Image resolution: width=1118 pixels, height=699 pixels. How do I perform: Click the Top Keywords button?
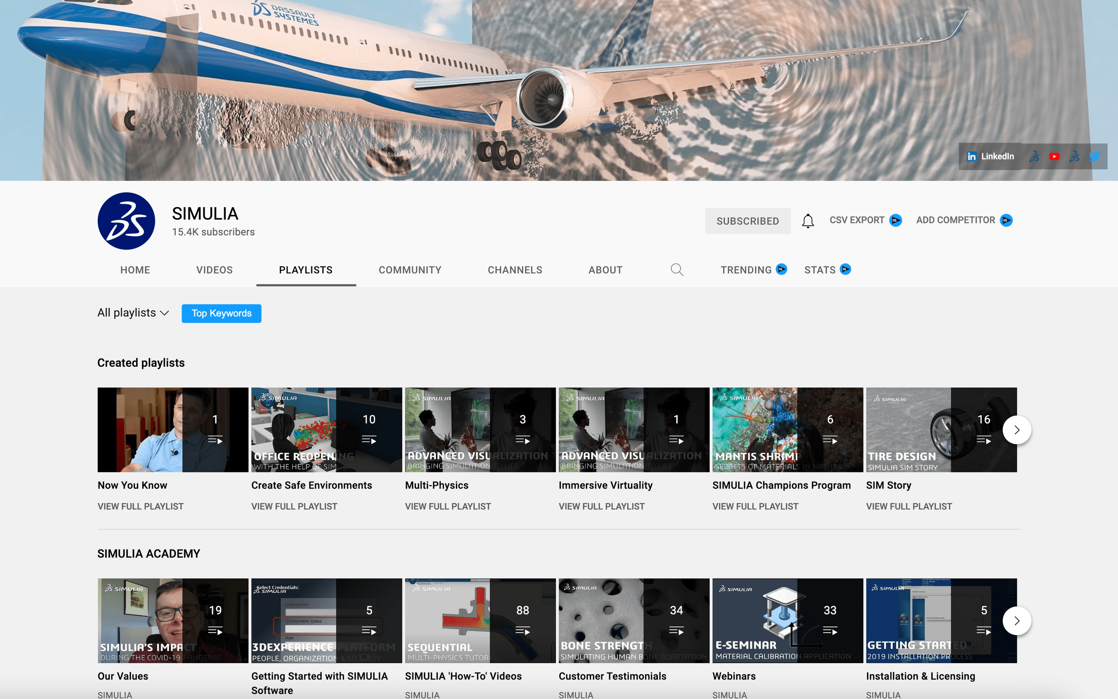click(221, 313)
